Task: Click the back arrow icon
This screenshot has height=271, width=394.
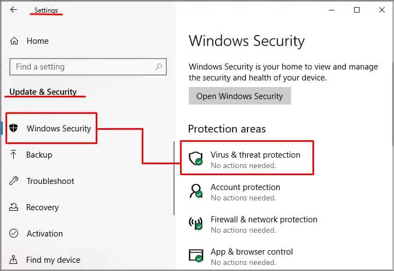Action: (x=14, y=10)
